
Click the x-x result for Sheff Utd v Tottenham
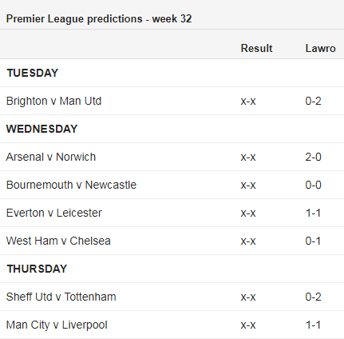click(x=248, y=297)
